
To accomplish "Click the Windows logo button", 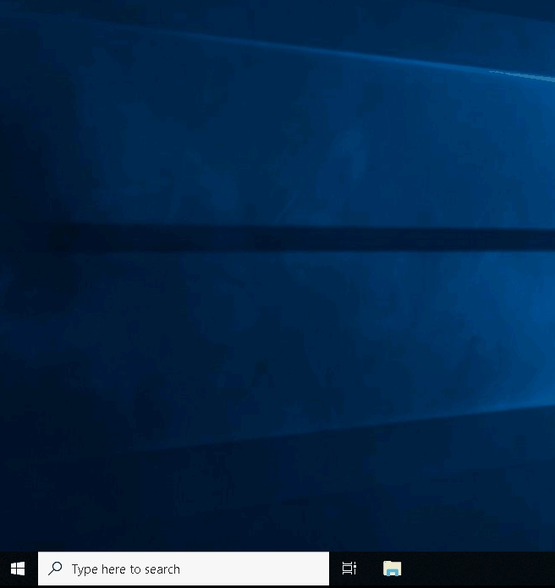I will pos(18,569).
